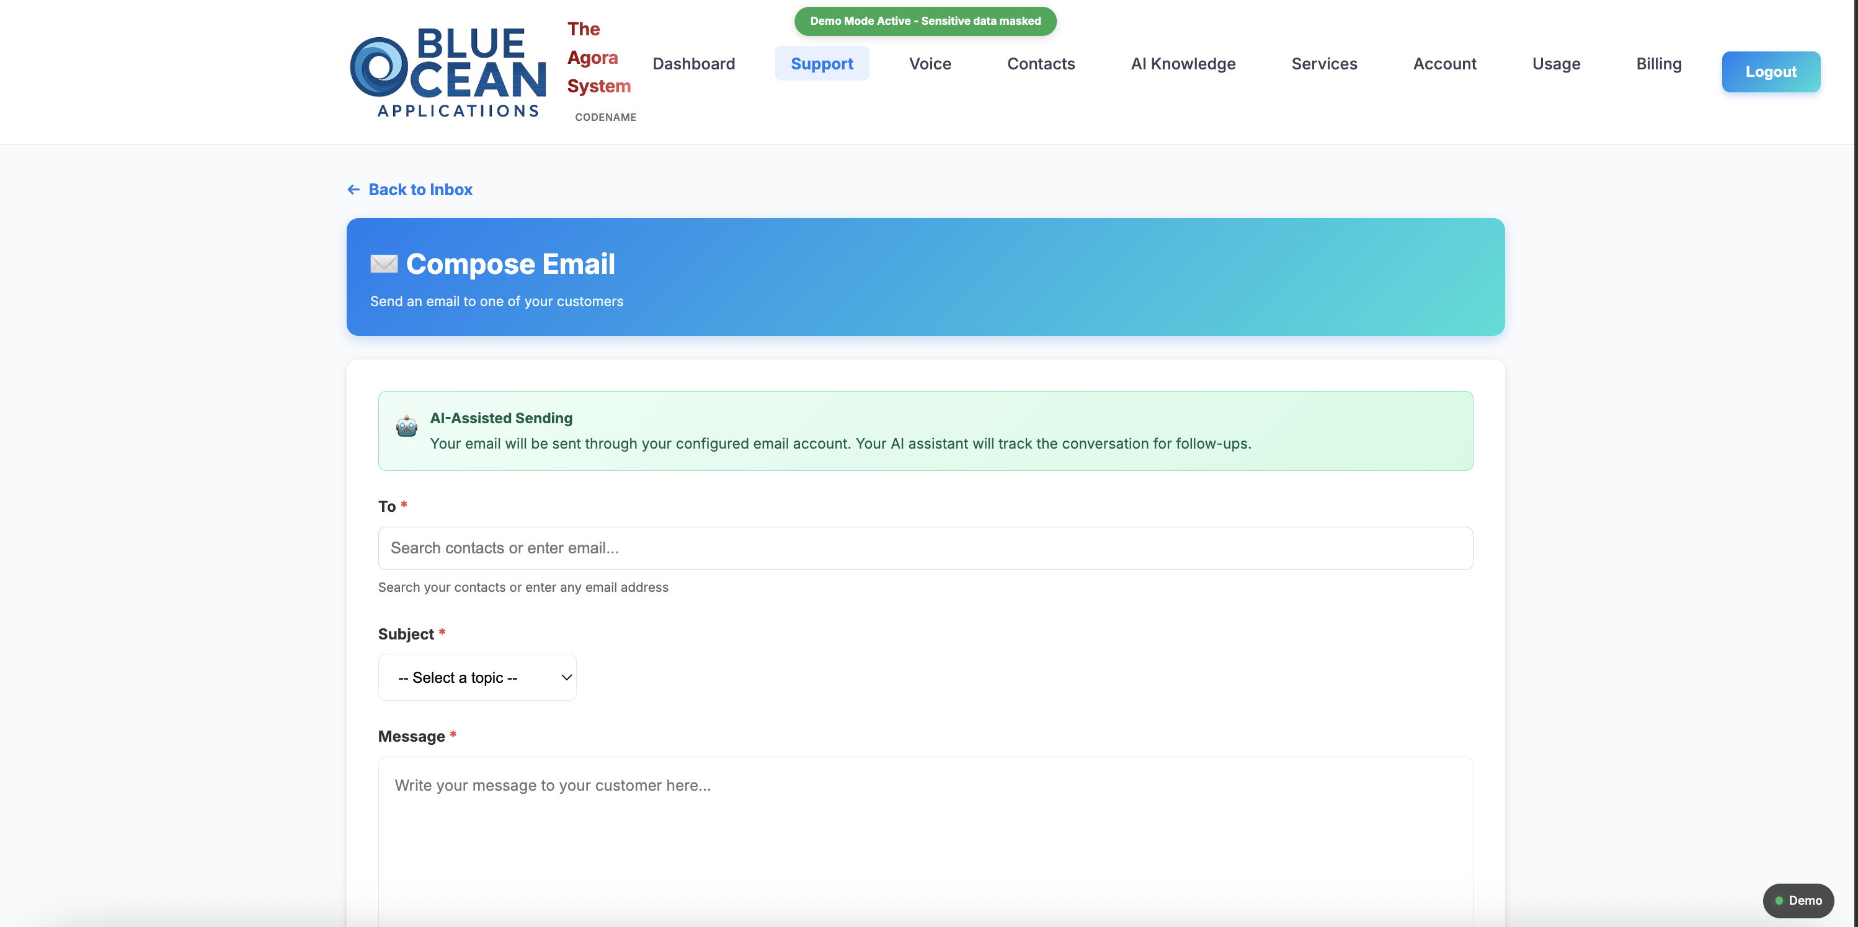This screenshot has width=1858, height=927.
Task: Open the Voice section
Action: coord(929,63)
